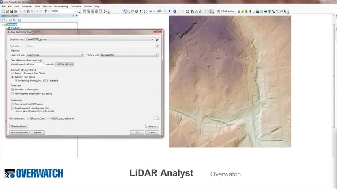
Task: Create a new map document
Action: click(x=4, y=11)
